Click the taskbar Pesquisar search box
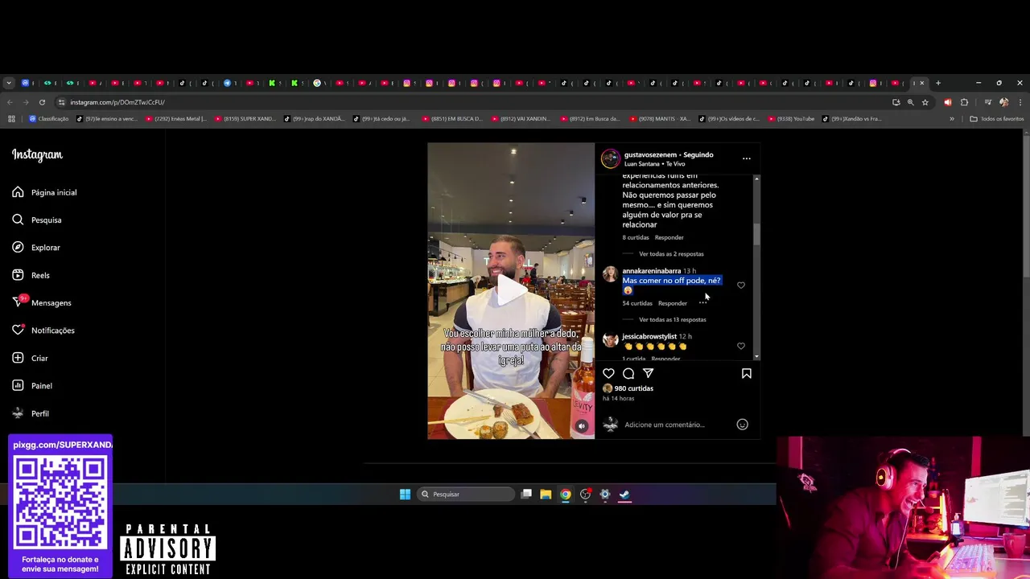The image size is (1030, 579). click(x=466, y=495)
